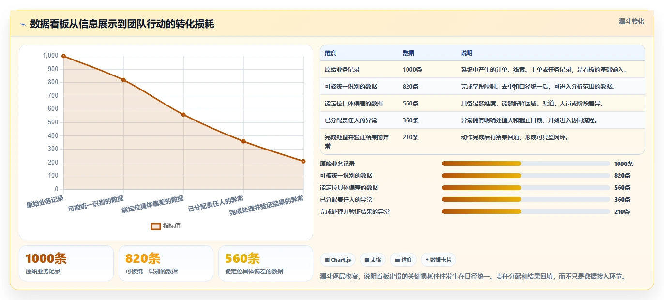The width and height of the screenshot is (664, 300).
Task: Click the 维度 column header
Action: (x=331, y=53)
